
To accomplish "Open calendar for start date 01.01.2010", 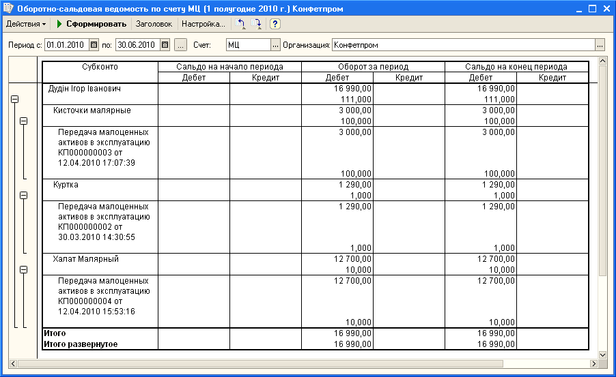I will (x=94, y=45).
